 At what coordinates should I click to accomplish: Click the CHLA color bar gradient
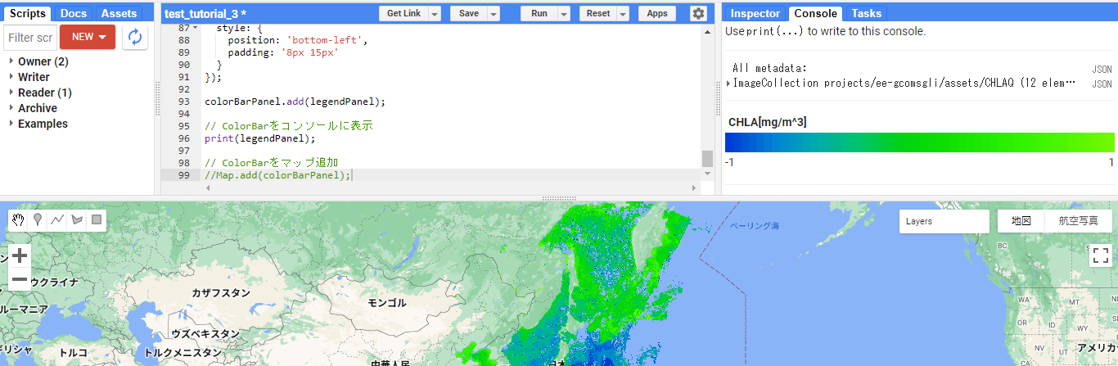click(x=919, y=142)
